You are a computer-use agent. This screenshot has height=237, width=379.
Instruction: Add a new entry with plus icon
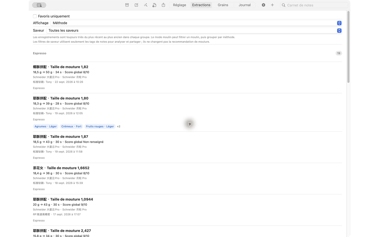272,5
